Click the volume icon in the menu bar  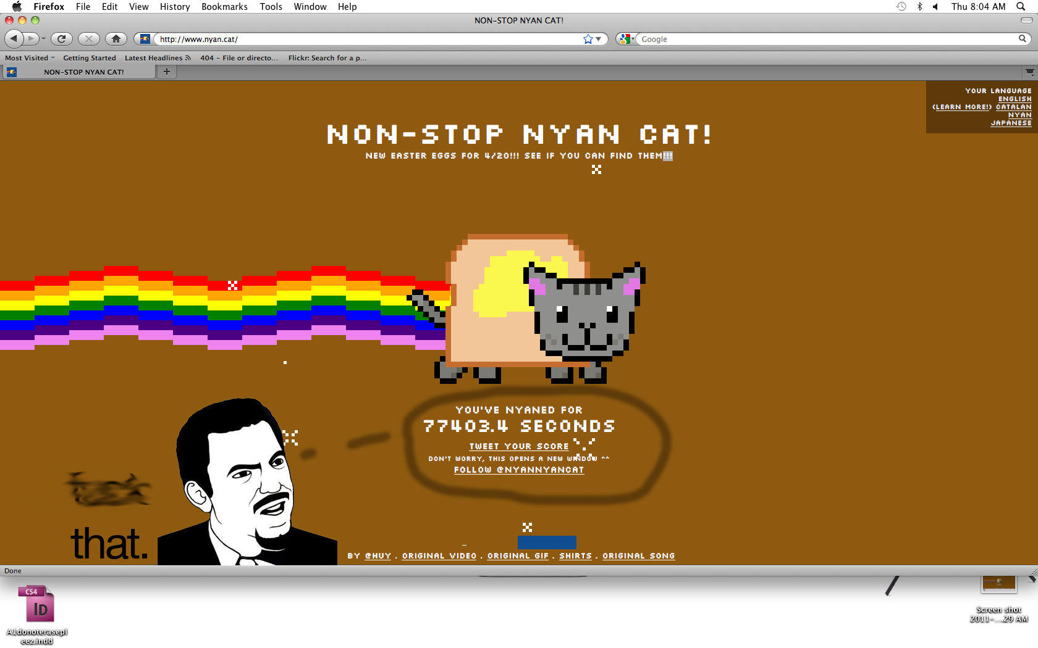coord(935,6)
